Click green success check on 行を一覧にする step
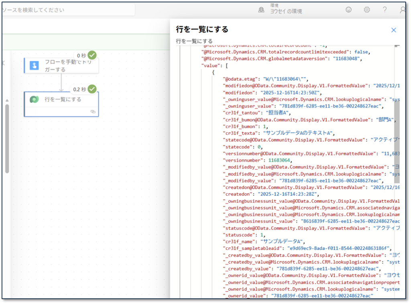 tap(92, 89)
